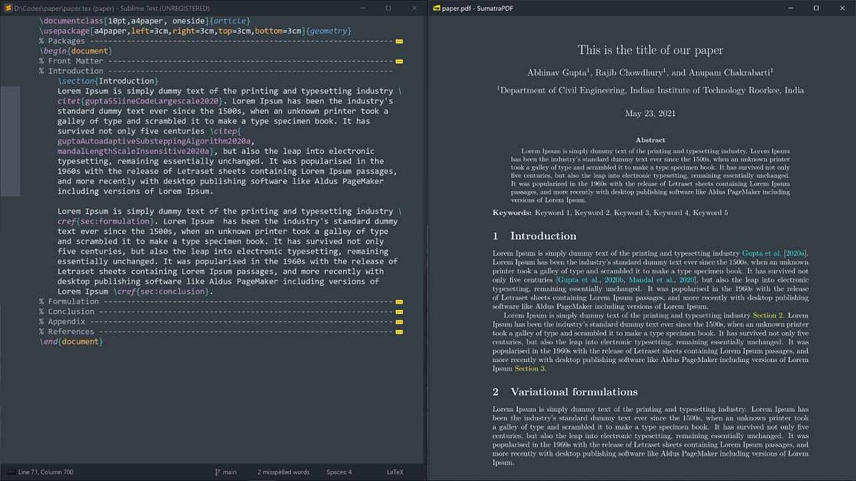Maximize the SumatraPDF window
856x481 pixels.
pyautogui.click(x=816, y=8)
